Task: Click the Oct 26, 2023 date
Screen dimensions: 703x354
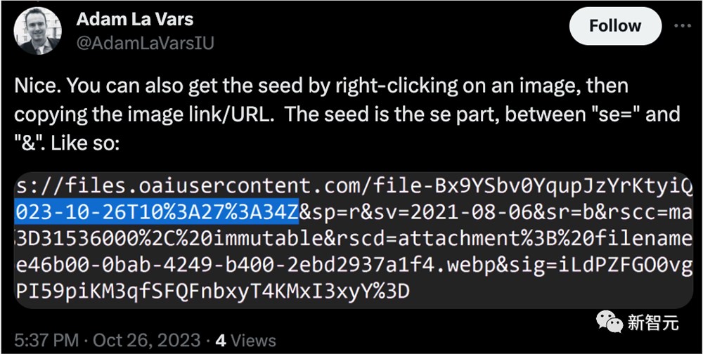Action: click(146, 341)
